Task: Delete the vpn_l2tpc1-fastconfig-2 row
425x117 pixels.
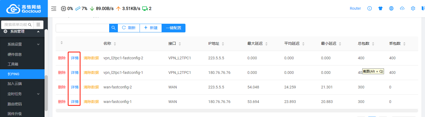Action: (x=62, y=58)
